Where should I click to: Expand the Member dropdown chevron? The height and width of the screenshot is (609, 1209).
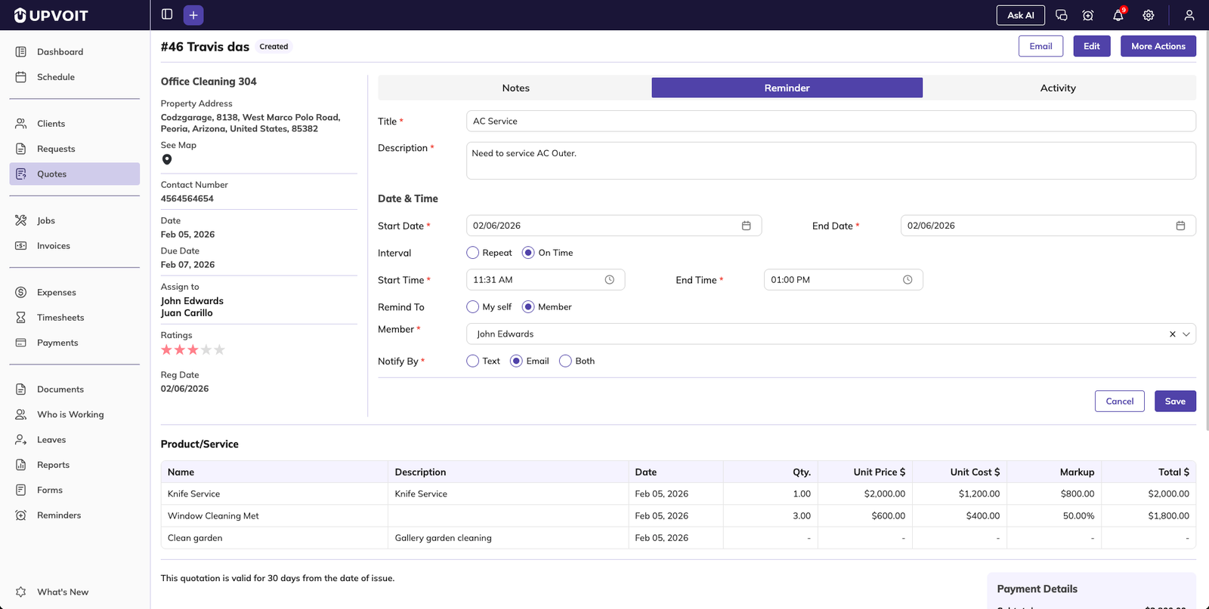1186,334
